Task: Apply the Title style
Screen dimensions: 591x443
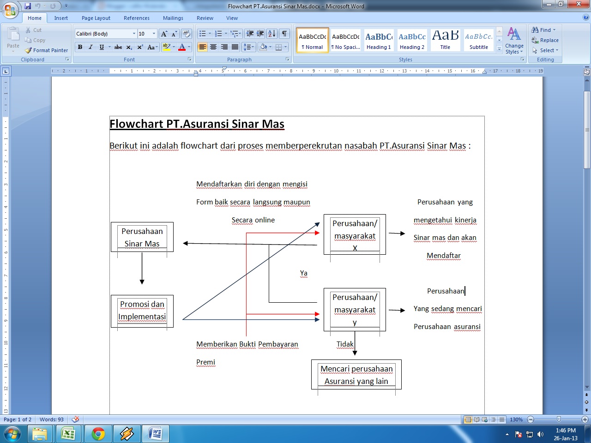Action: click(445, 40)
